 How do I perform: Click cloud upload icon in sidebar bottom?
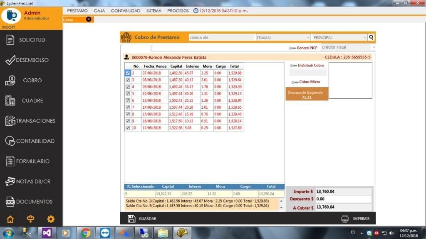pyautogui.click(x=30, y=219)
